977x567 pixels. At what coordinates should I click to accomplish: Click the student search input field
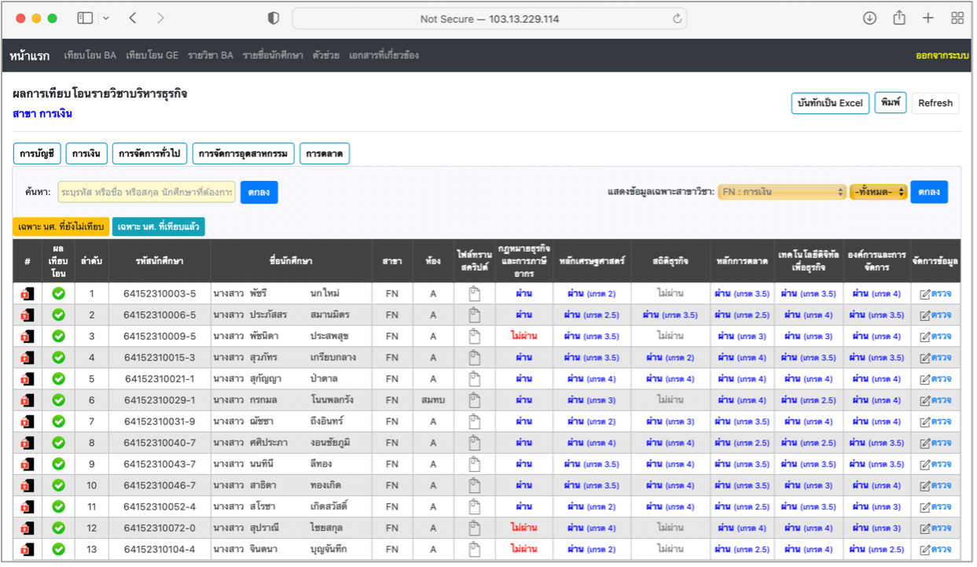(146, 192)
